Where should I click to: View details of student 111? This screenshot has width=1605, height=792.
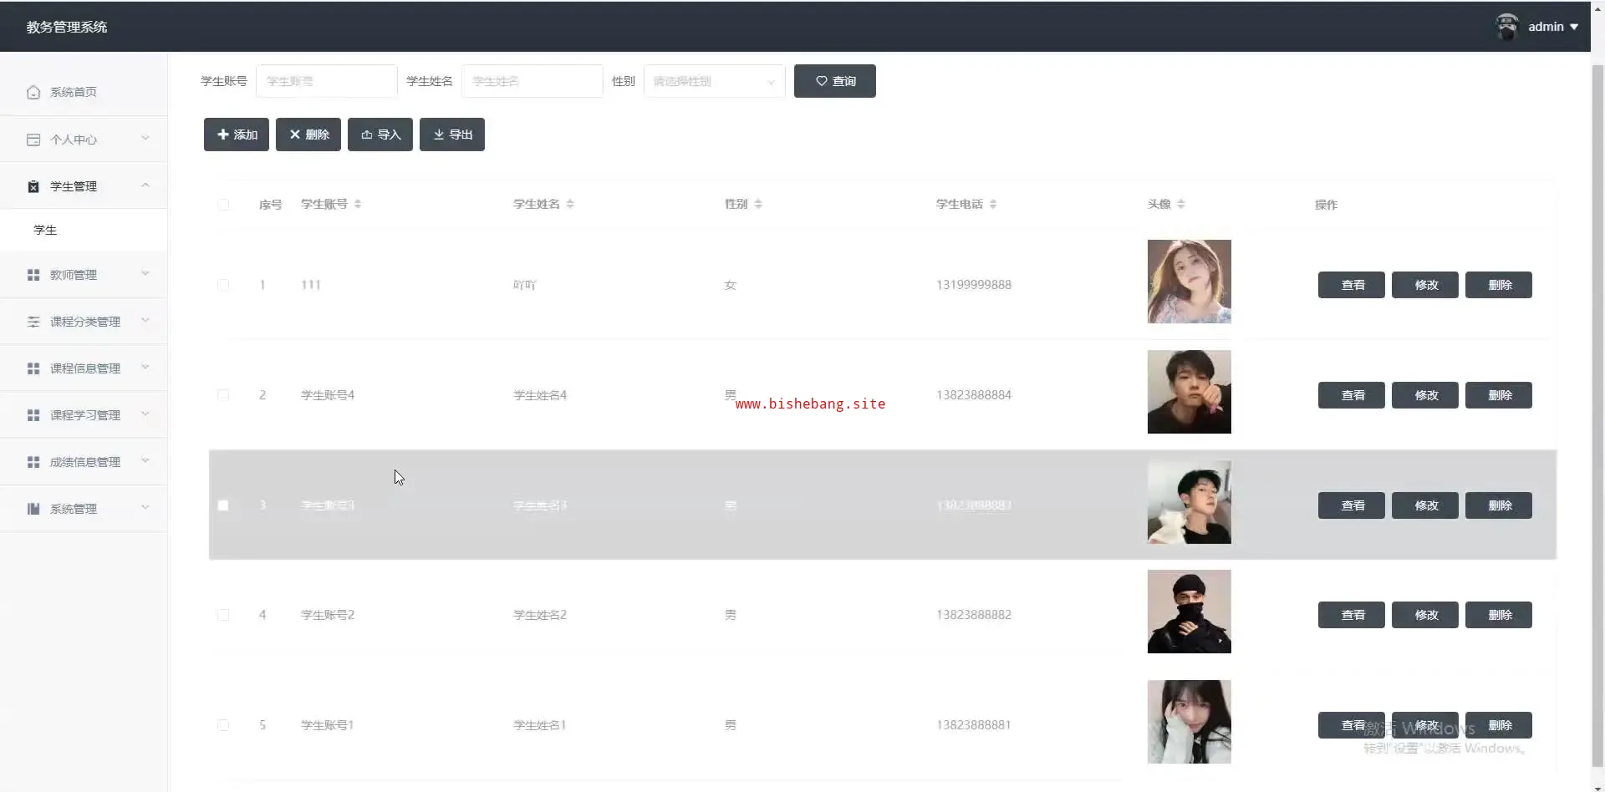tap(1352, 285)
